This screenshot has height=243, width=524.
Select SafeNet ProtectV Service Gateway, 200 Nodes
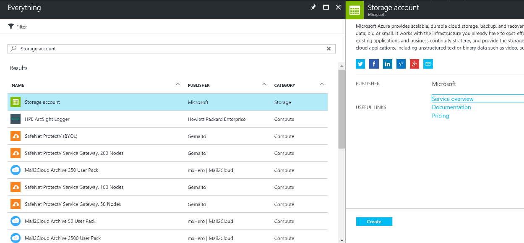click(167, 153)
